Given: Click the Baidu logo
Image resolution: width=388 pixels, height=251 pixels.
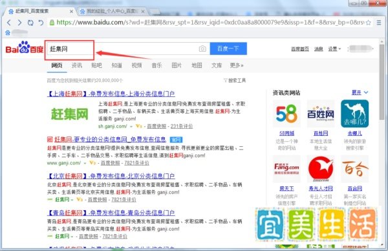Looking at the screenshot, I should tap(25, 47).
